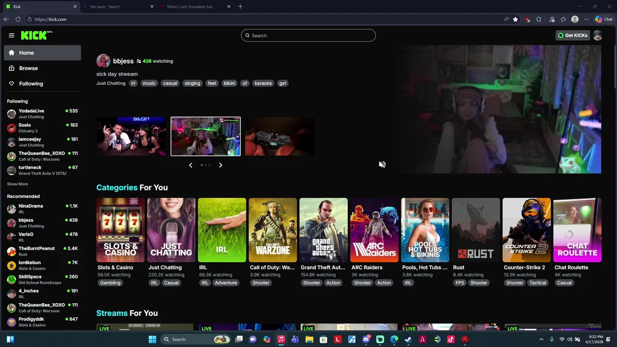Bookmark page with star icon
The width and height of the screenshot is (617, 347).
pyautogui.click(x=515, y=19)
